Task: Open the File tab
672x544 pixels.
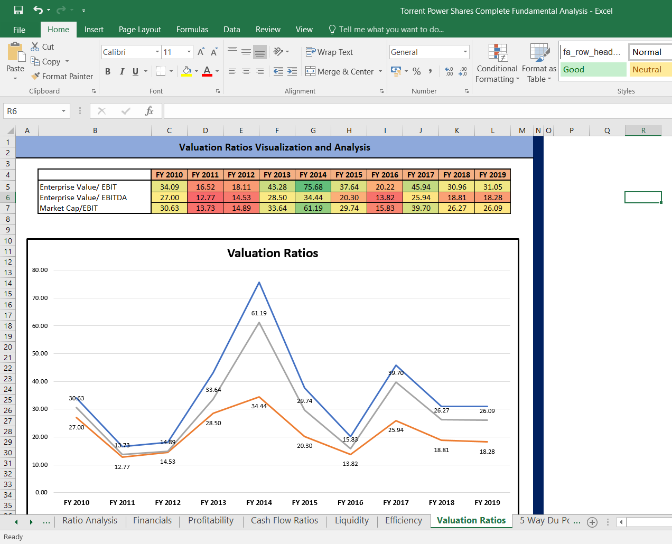Action: [19, 30]
